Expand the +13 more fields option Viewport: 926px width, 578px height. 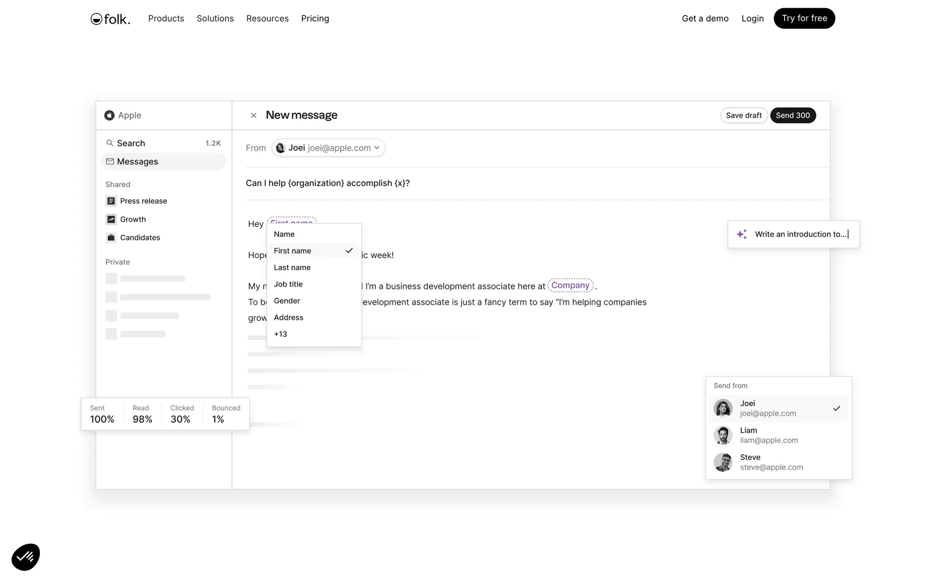click(281, 334)
